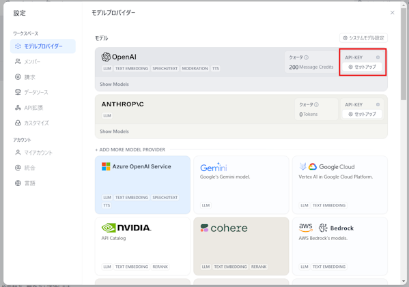This screenshot has width=409, height=287.
Task: Click the Gemini logo
Action: pos(214,168)
